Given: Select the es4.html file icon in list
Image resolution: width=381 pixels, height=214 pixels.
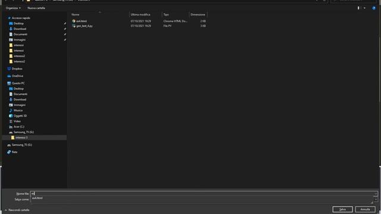Looking at the screenshot, I should pyautogui.click(x=74, y=21).
